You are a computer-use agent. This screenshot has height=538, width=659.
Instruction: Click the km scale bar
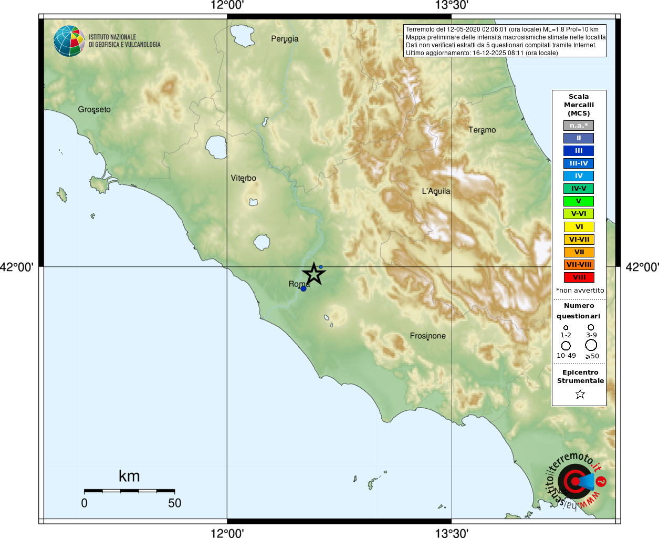click(129, 491)
